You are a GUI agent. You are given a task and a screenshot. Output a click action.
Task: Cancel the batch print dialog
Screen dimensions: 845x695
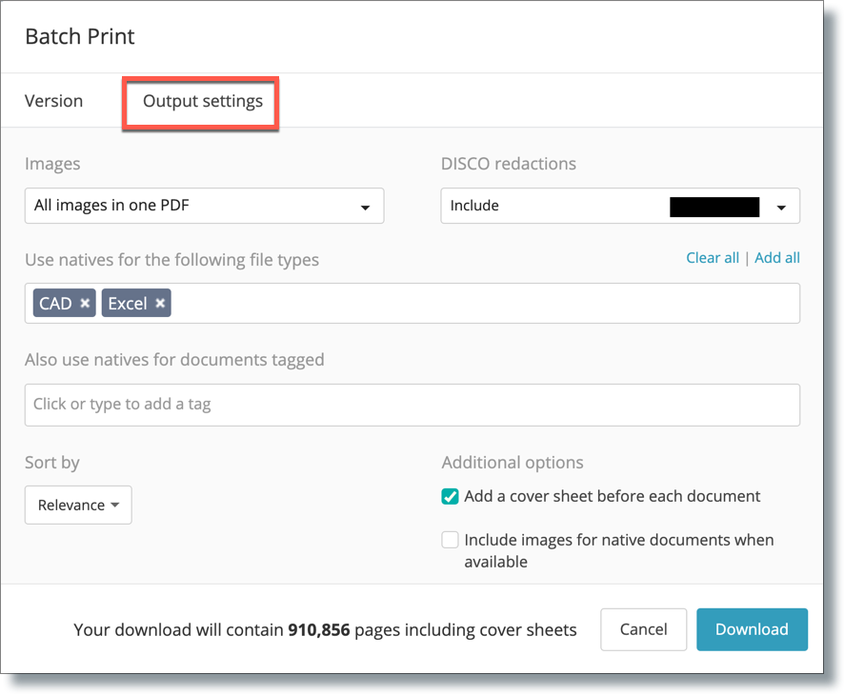tap(643, 629)
